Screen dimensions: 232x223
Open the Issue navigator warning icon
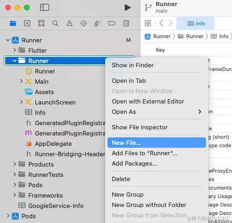[69, 24]
